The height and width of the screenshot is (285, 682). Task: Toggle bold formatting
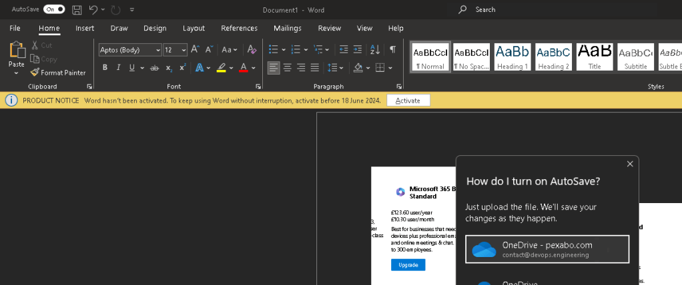coord(105,68)
